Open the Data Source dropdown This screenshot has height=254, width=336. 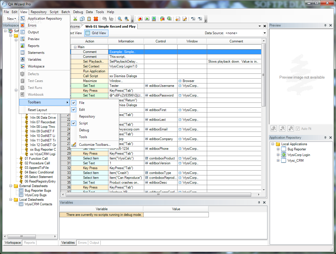pos(265,33)
